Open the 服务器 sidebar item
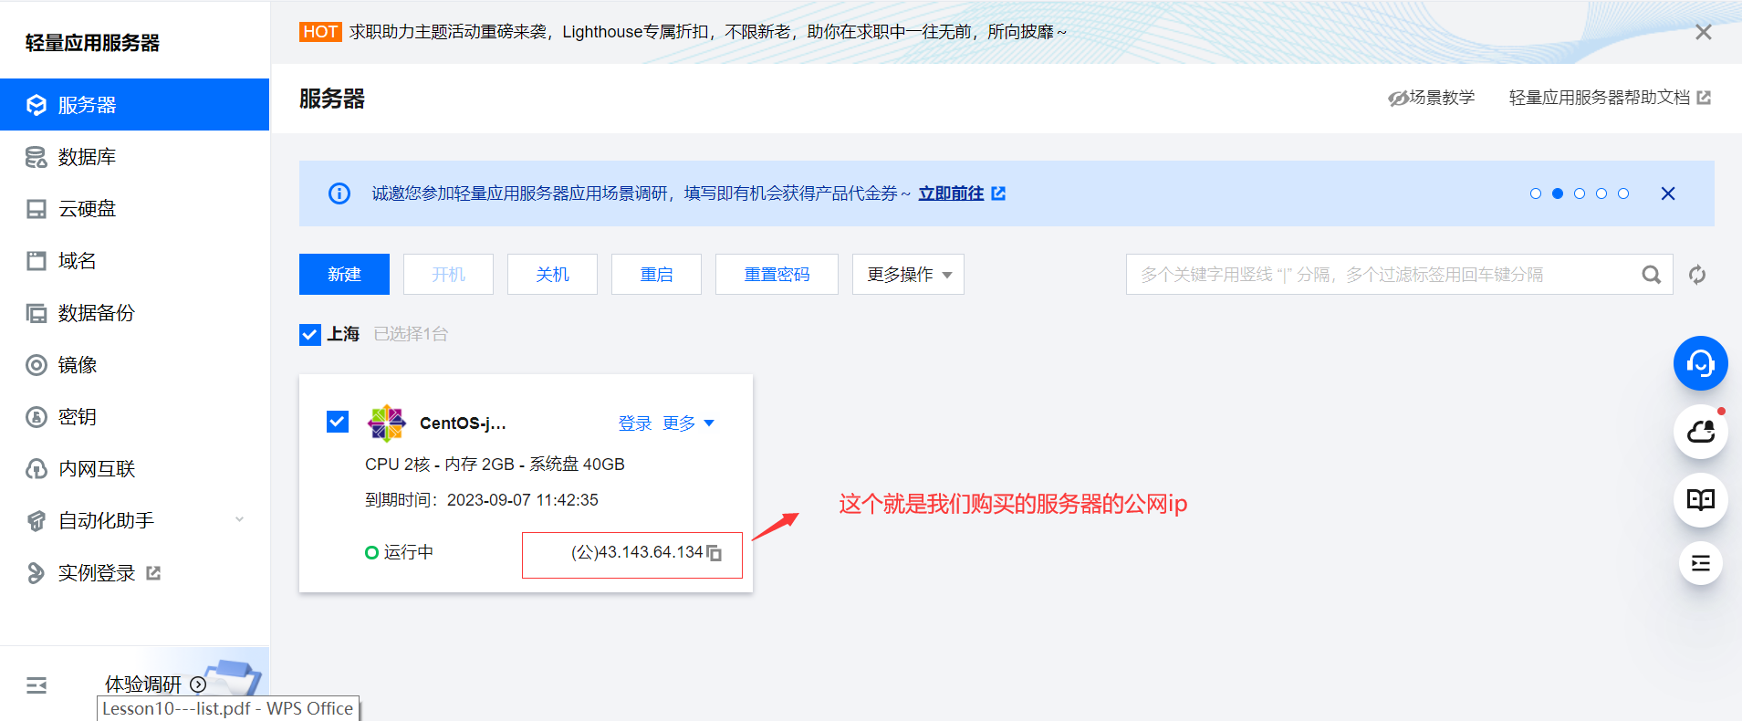Screen dimensions: 1742x721 click(134, 105)
